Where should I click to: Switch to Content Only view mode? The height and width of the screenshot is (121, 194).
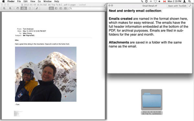(51, 8)
